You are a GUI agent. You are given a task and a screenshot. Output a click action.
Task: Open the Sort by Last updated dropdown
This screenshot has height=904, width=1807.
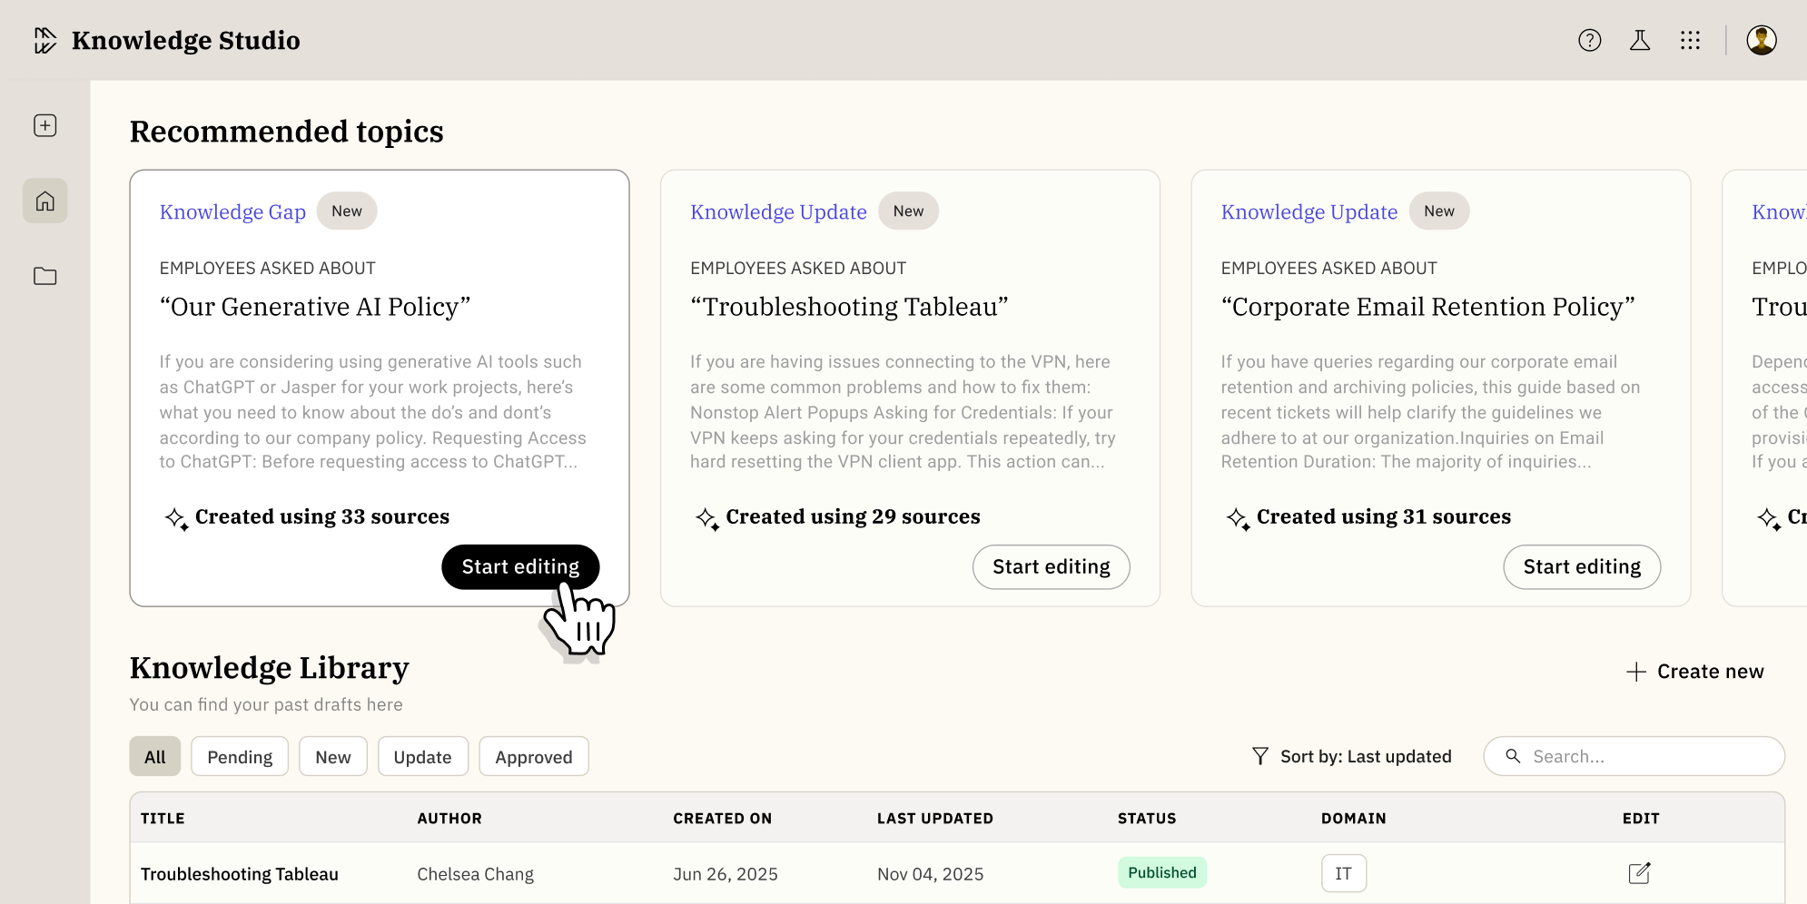[x=1365, y=756]
